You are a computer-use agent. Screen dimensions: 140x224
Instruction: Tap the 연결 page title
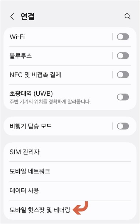27,16
